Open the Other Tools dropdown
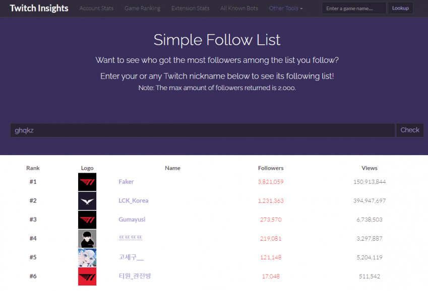Screen dimensions: 428x291 (x=286, y=9)
